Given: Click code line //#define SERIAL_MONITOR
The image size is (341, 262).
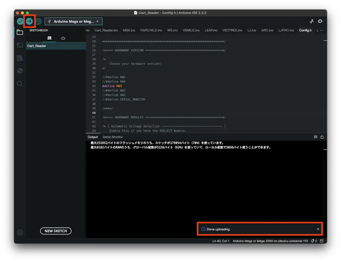Looking at the screenshot, I should pyautogui.click(x=123, y=100).
